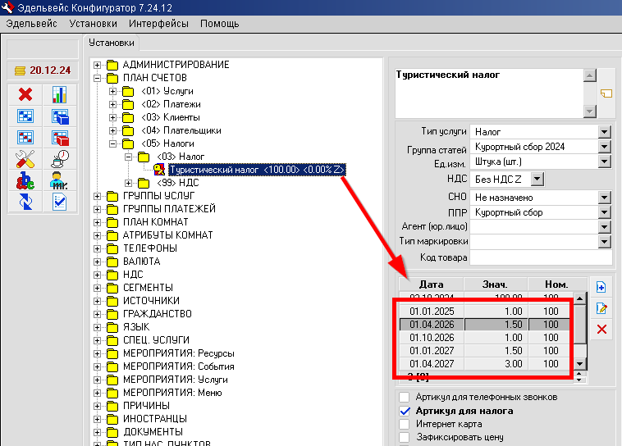Image resolution: width=622 pixels, height=446 pixels.
Task: Open the 'Интерфейсы' menu
Action: tap(158, 24)
